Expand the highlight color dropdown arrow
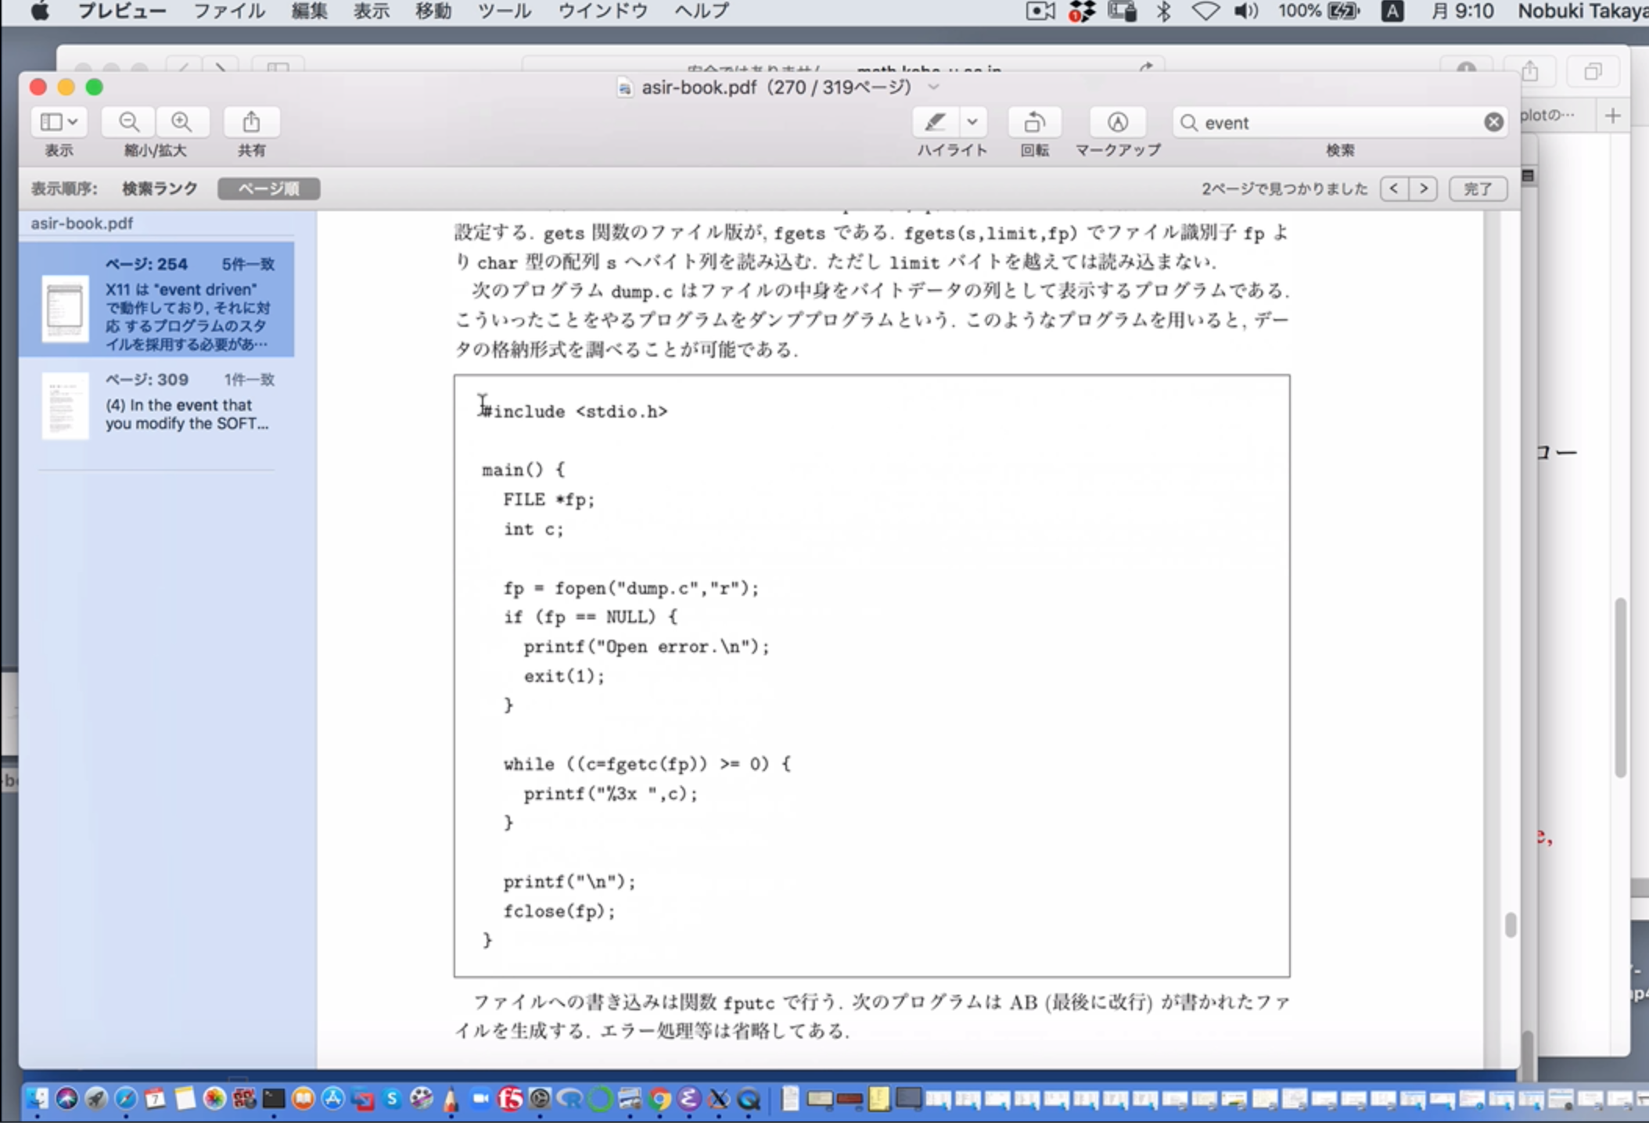 click(x=972, y=122)
